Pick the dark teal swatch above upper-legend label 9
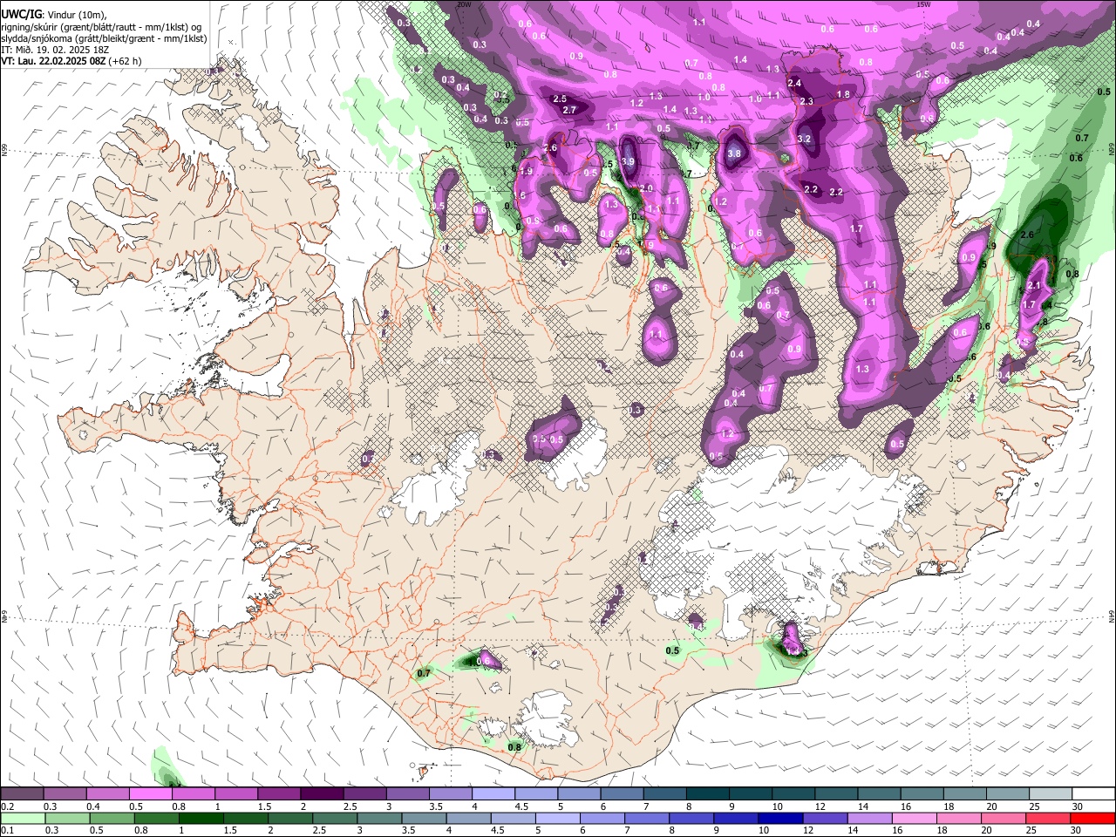Screen dimensions: 1116x837 749,793
